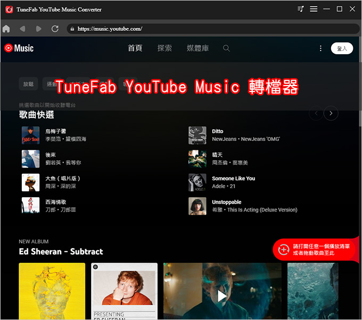This screenshot has height=320, width=362.
Task: Play 西海情歌 song thumbnail
Action: click(x=31, y=206)
